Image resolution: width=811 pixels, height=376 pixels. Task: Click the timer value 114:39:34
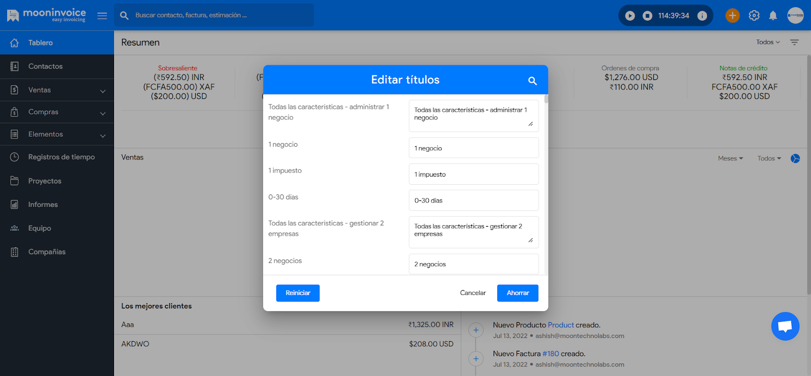pos(674,16)
